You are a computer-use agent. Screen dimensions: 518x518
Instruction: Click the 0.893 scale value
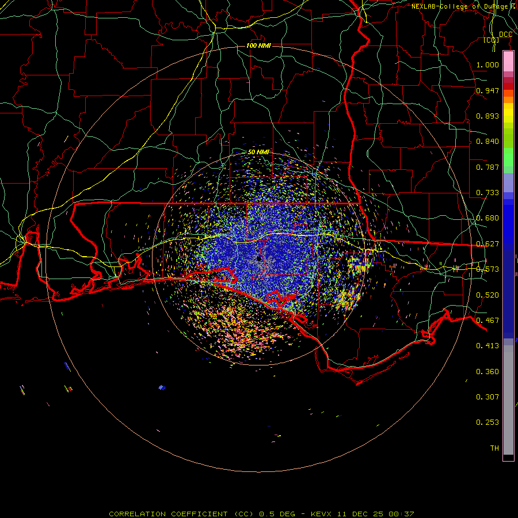click(x=487, y=116)
